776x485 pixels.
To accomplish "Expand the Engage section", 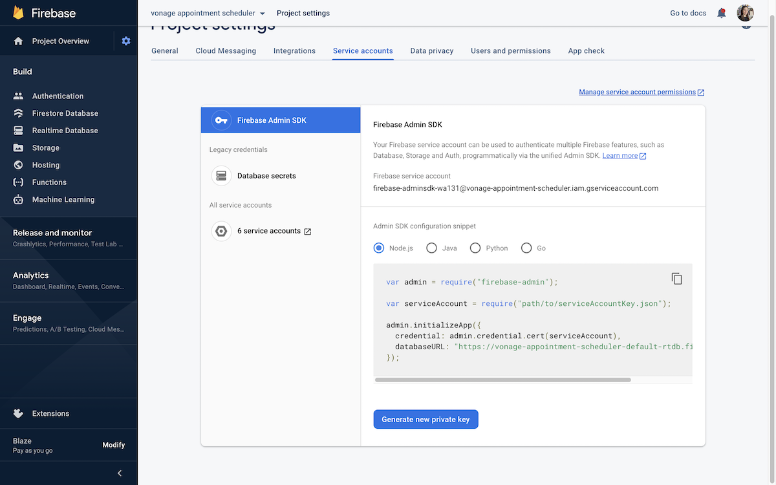I will coord(69,323).
